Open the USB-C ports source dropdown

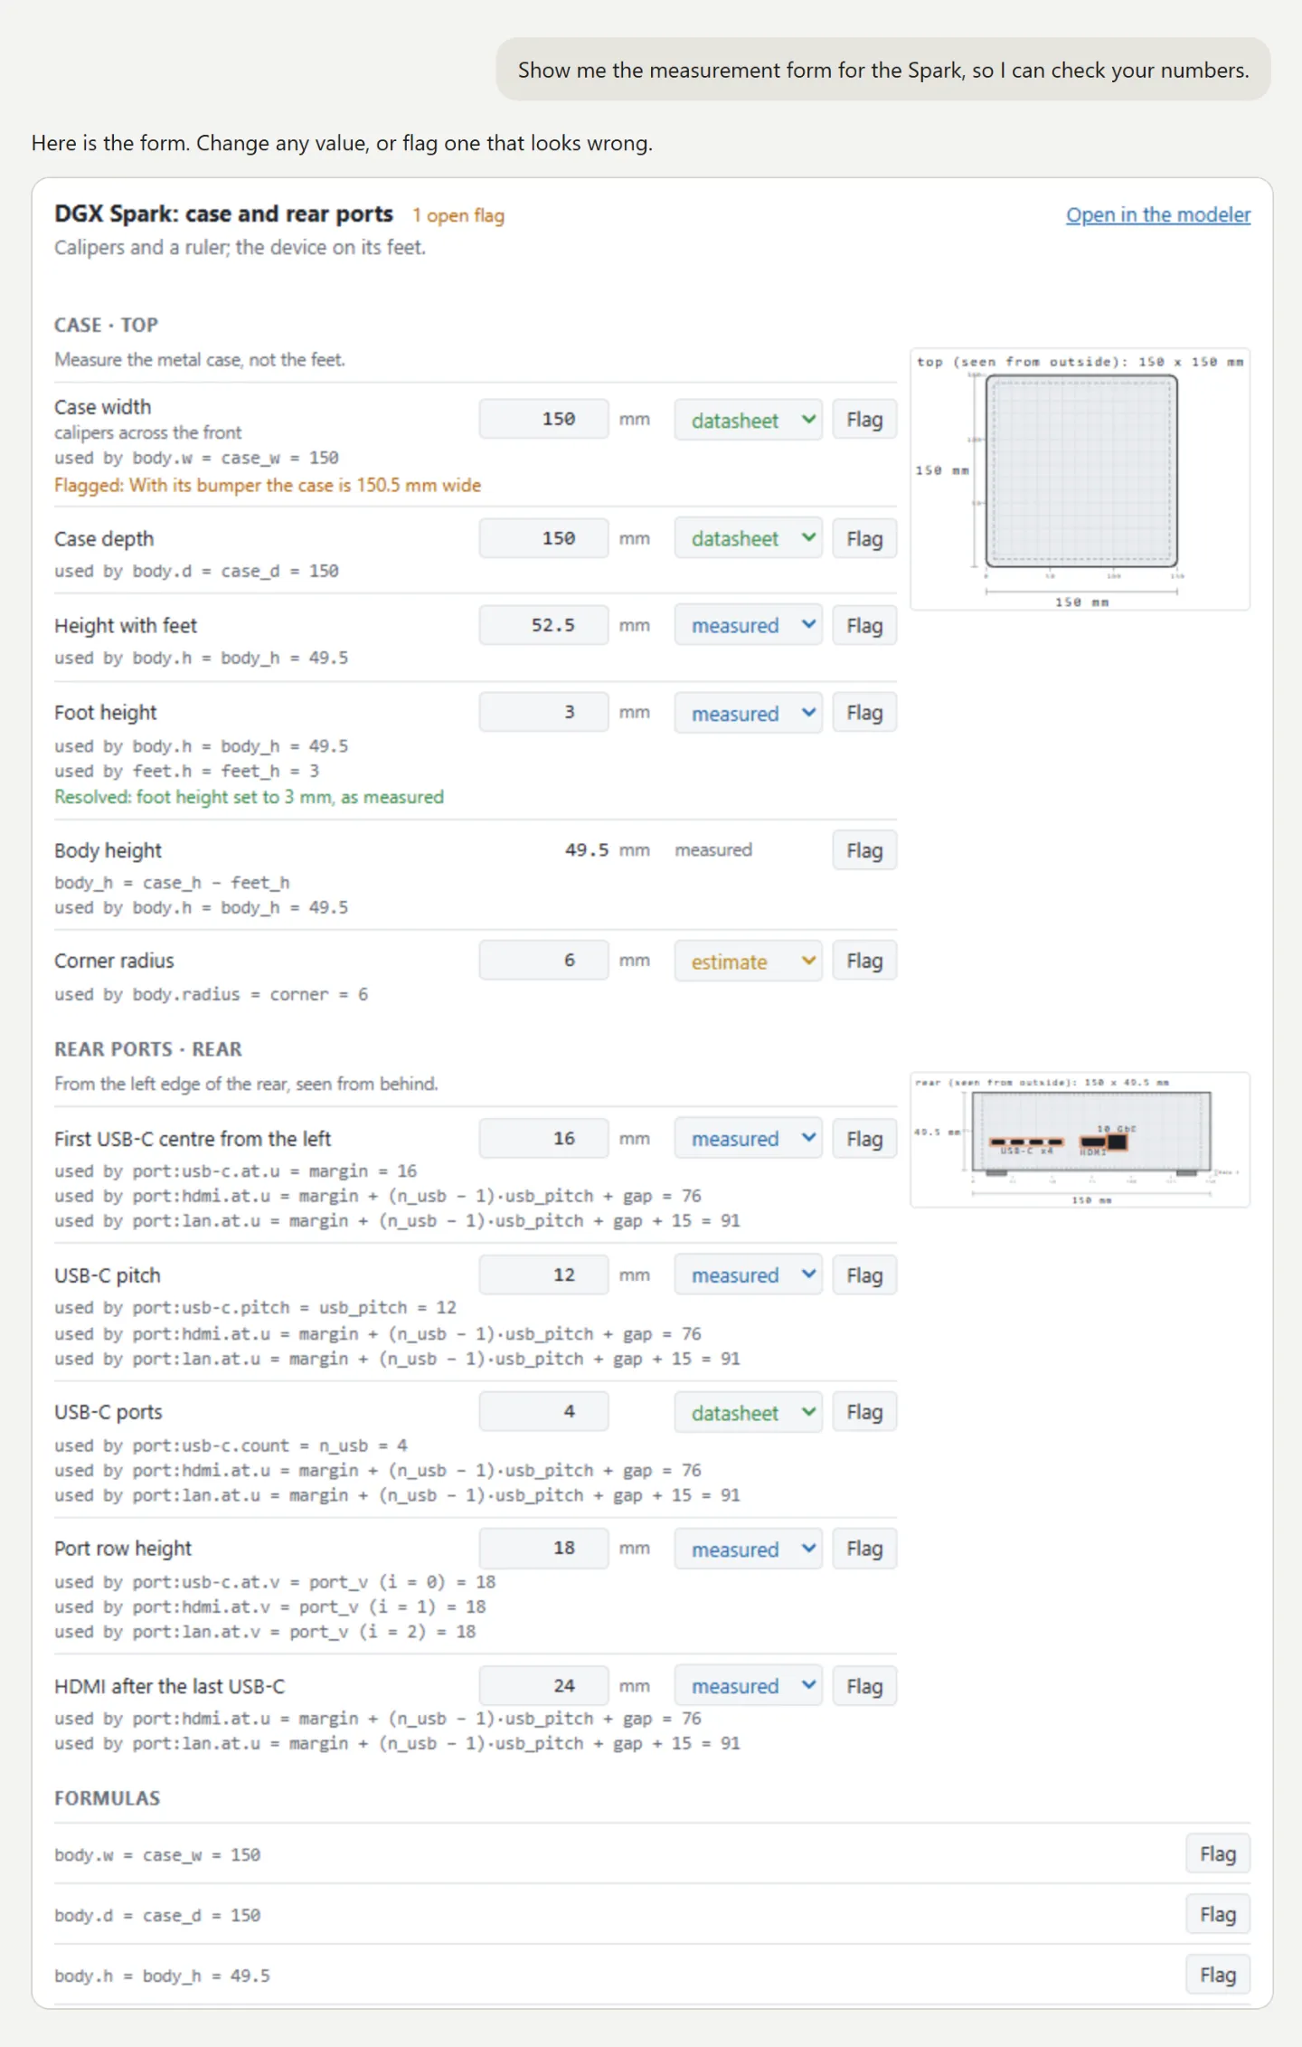pyautogui.click(x=748, y=1412)
